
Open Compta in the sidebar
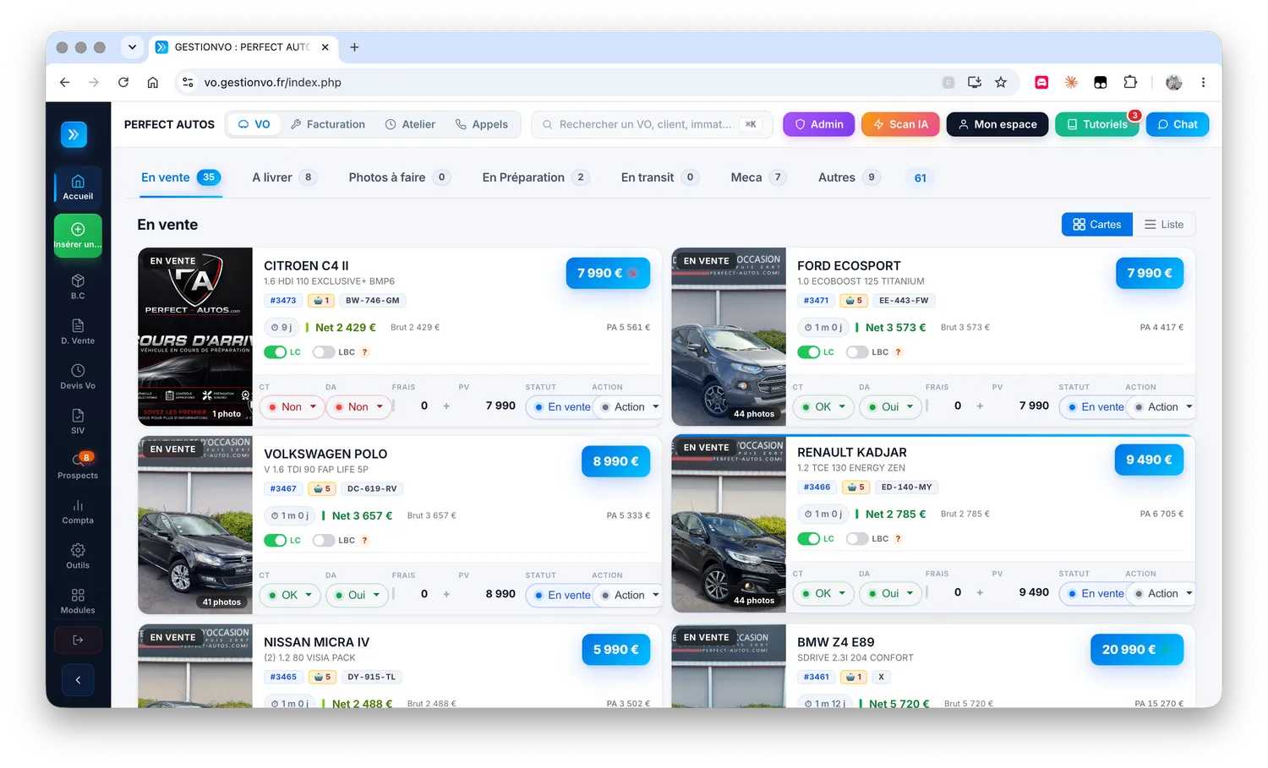tap(78, 511)
